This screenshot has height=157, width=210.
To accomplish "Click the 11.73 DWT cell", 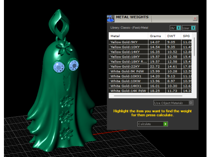I will (173, 91).
